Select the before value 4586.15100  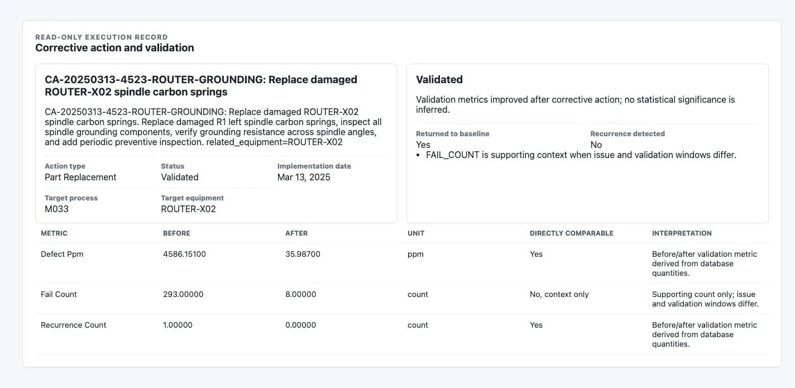[x=184, y=254]
